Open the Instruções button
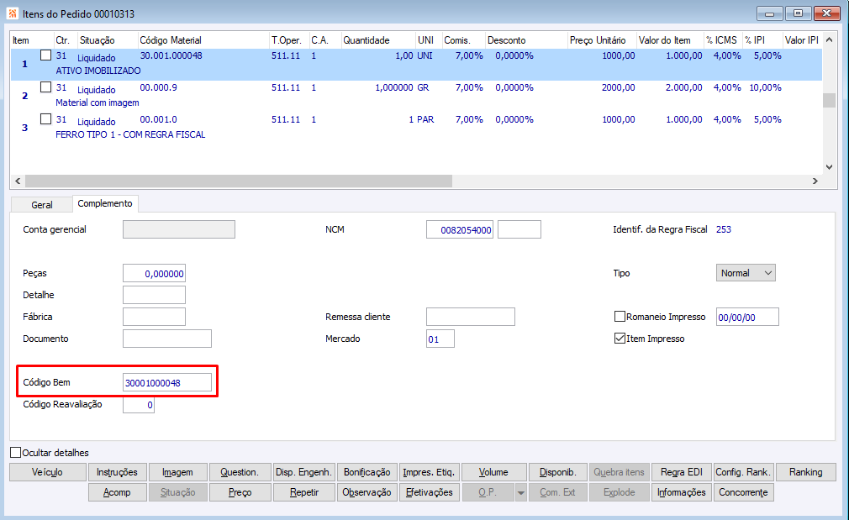The image size is (849, 520). point(117,472)
